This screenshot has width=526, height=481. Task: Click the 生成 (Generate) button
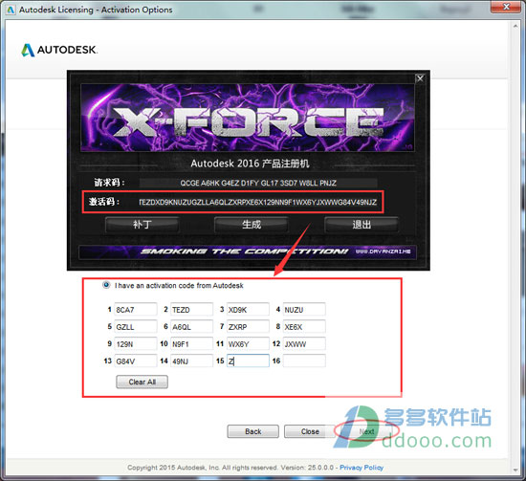tap(252, 225)
